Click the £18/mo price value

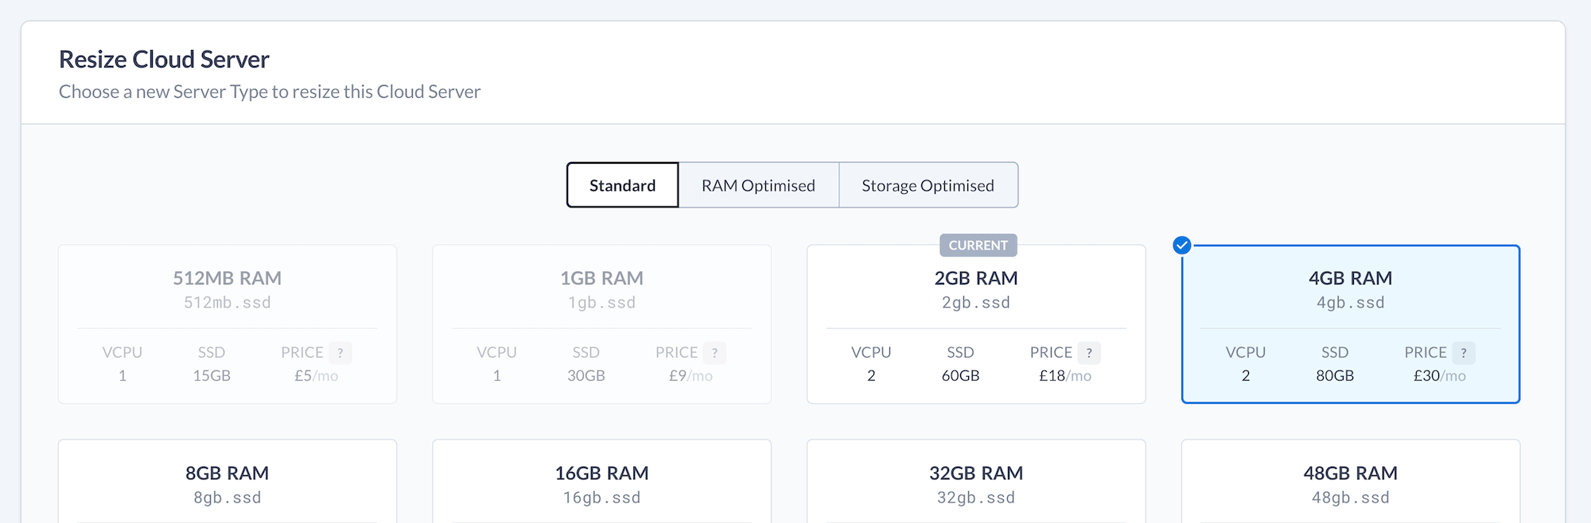pyautogui.click(x=1065, y=376)
